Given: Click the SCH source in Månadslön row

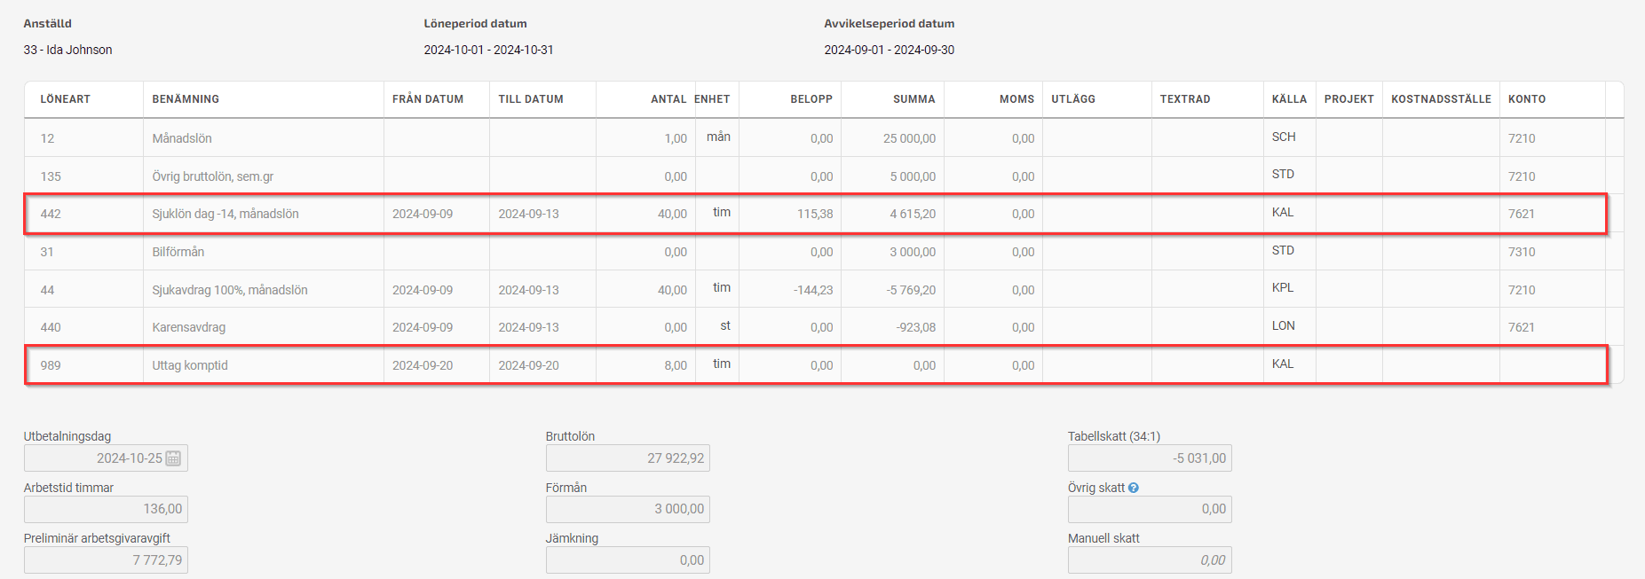Looking at the screenshot, I should click(1284, 137).
